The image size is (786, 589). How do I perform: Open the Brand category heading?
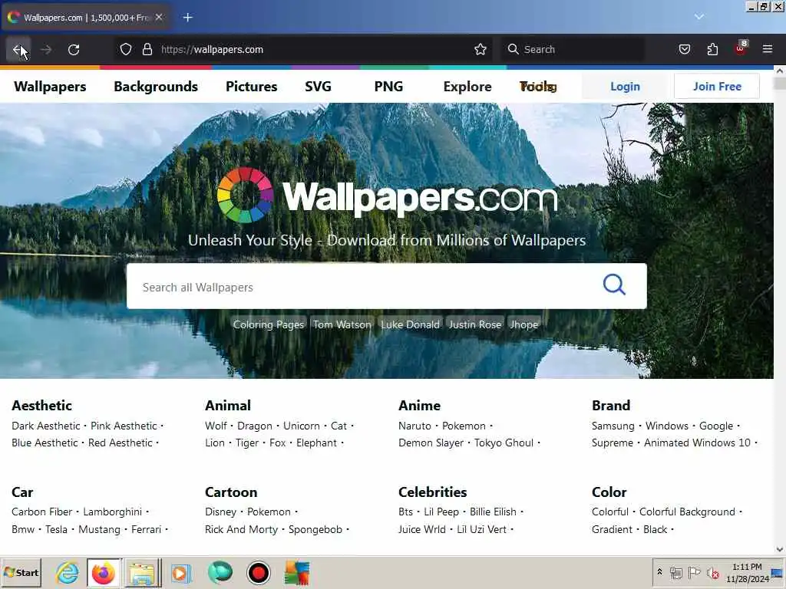pyautogui.click(x=610, y=406)
